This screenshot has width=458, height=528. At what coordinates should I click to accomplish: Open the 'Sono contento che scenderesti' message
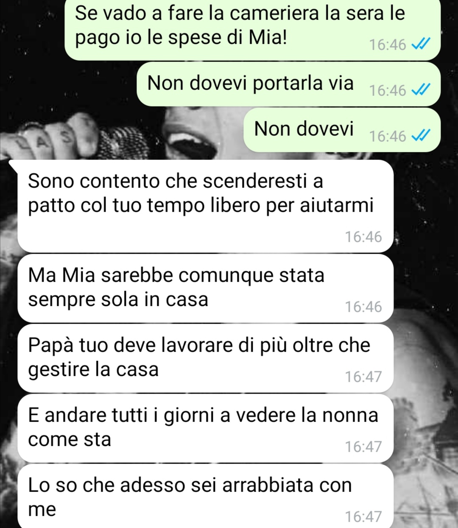[205, 206]
